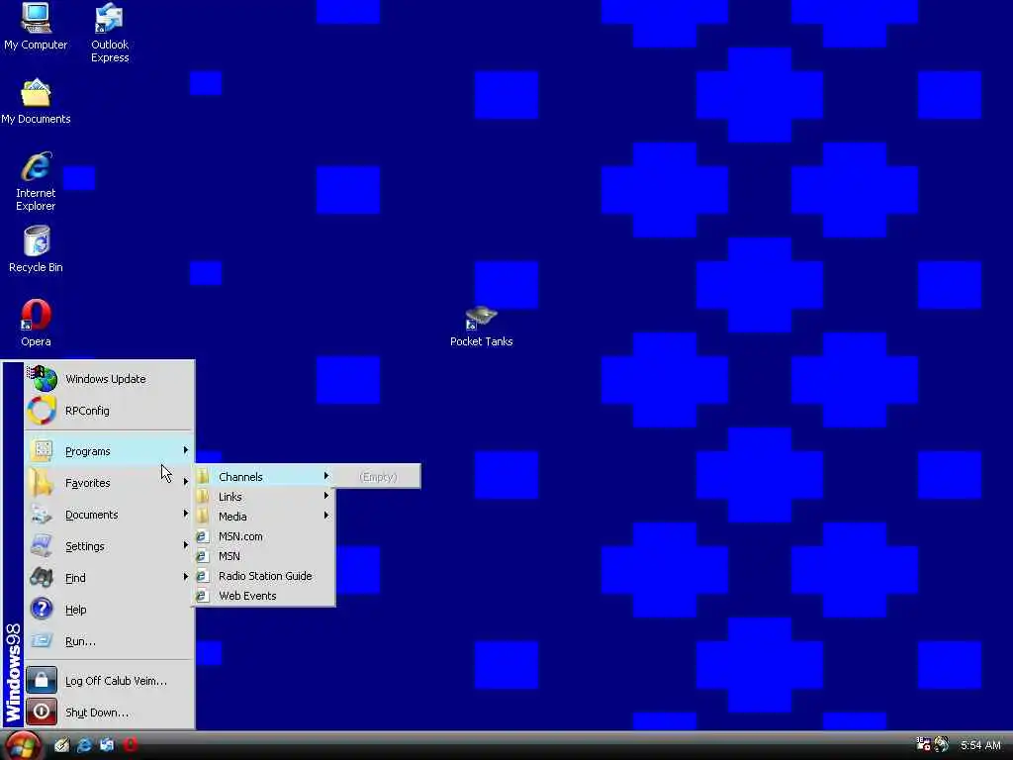This screenshot has height=760, width=1013.
Task: Click the Radio Station Guide page icon
Action: point(203,576)
